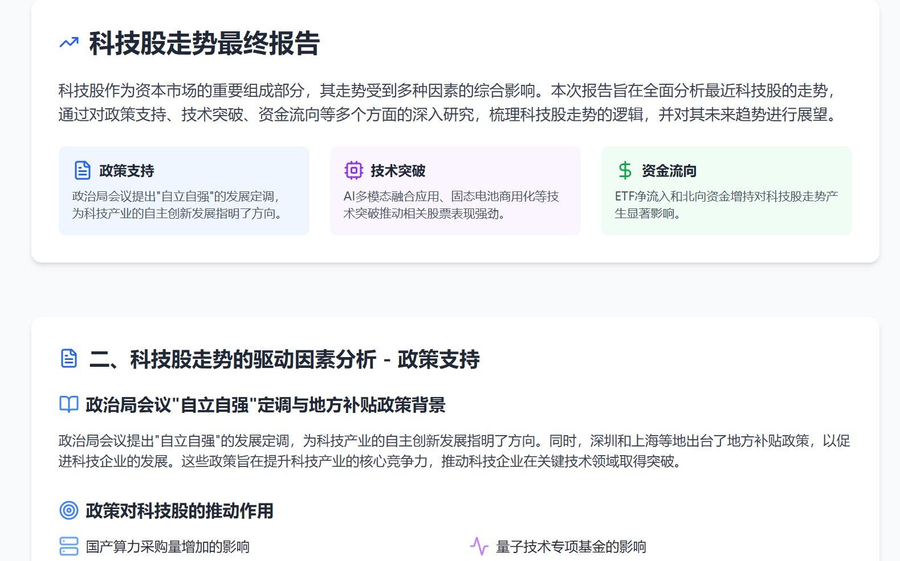Click the ETF净流入 description in funding card

[x=726, y=204]
